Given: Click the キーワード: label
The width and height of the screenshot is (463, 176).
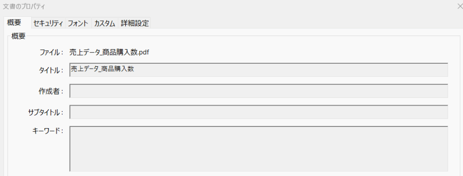Looking at the screenshot, I should click(x=48, y=130).
